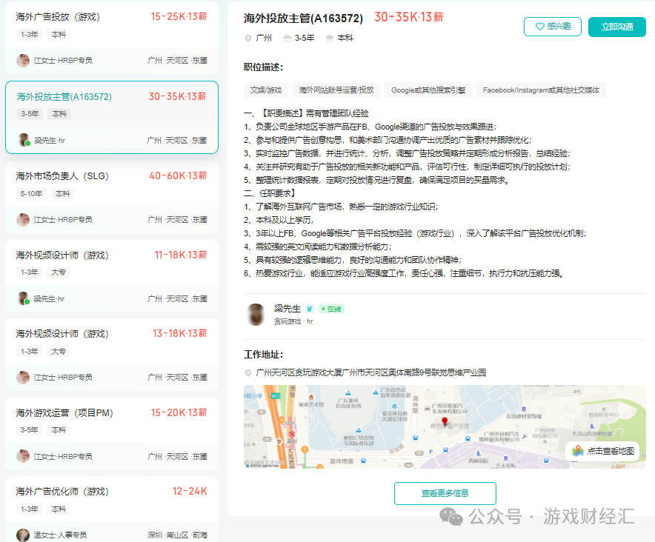Screen dimensions: 655x542
Task: Click the graduation cap icon beside 本科
Action: (328, 38)
